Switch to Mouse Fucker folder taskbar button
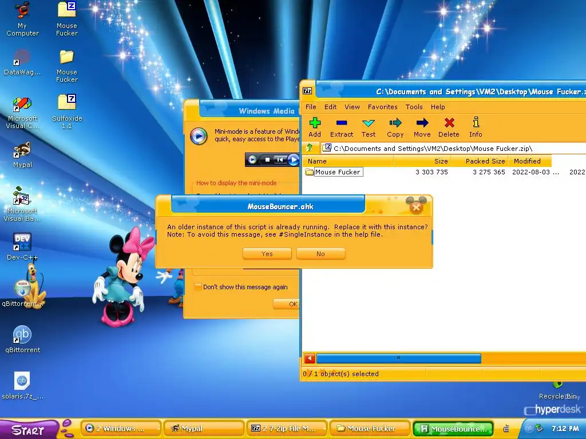Viewport: 586px width, 439px height. tap(370, 428)
